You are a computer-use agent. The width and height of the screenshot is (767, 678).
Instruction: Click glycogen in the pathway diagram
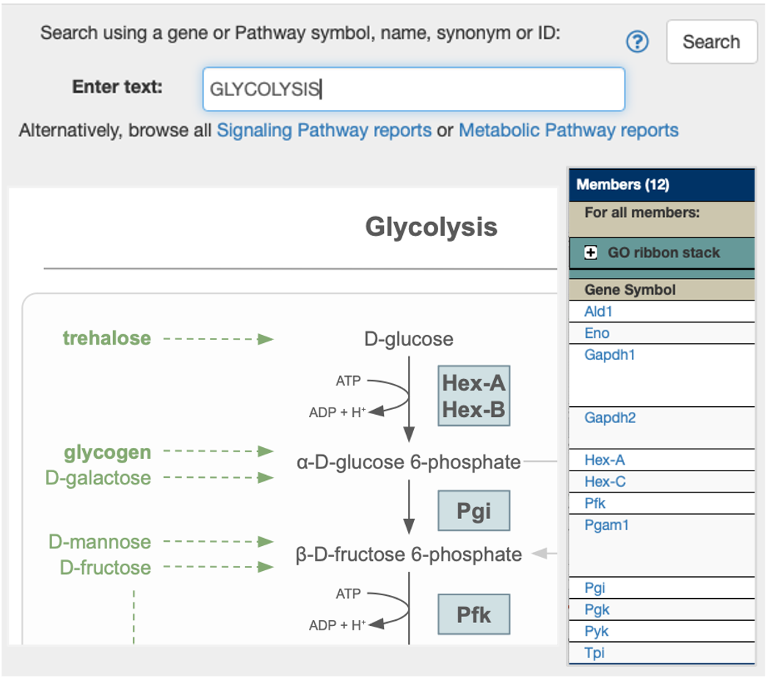click(x=107, y=452)
